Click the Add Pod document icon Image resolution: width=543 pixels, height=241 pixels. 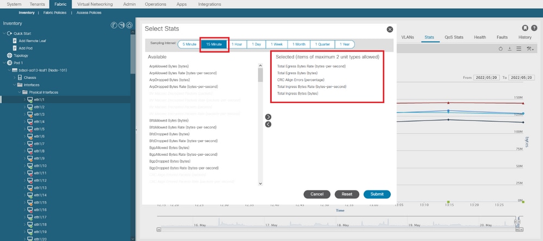click(x=15, y=48)
